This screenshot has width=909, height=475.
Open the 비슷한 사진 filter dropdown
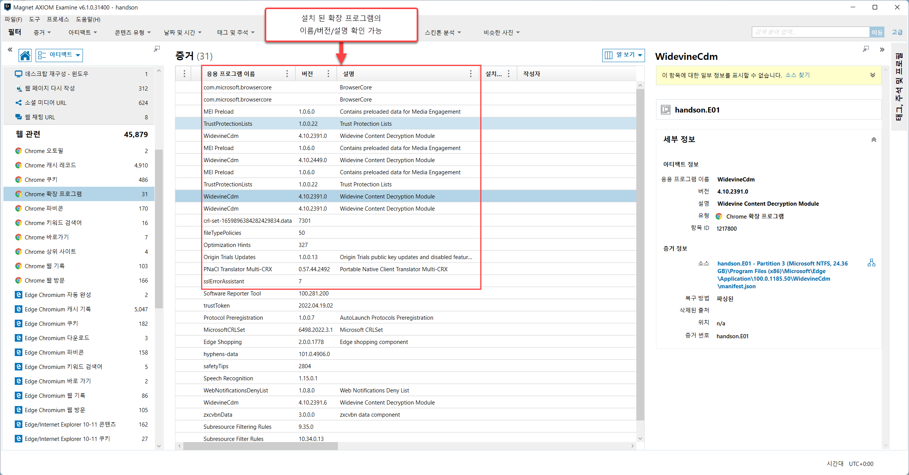pyautogui.click(x=501, y=33)
